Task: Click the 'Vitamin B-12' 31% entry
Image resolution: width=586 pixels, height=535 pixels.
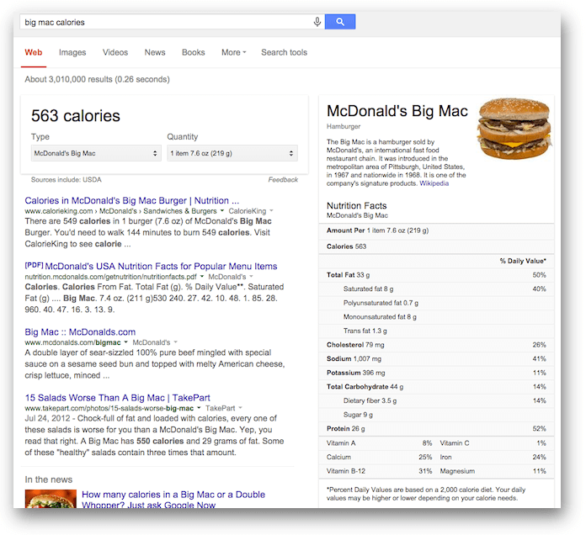Action: pyautogui.click(x=379, y=471)
